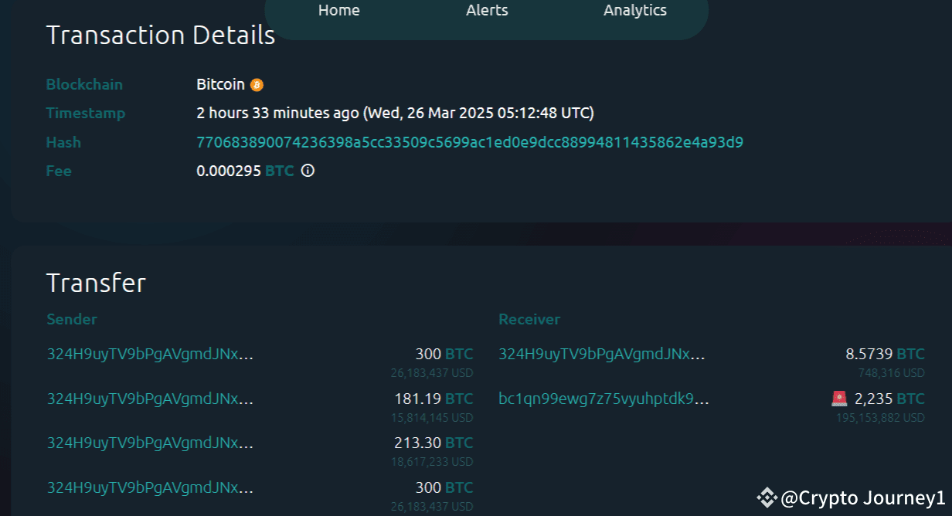Click the diamond logo next to Crypto Journey1

768,497
